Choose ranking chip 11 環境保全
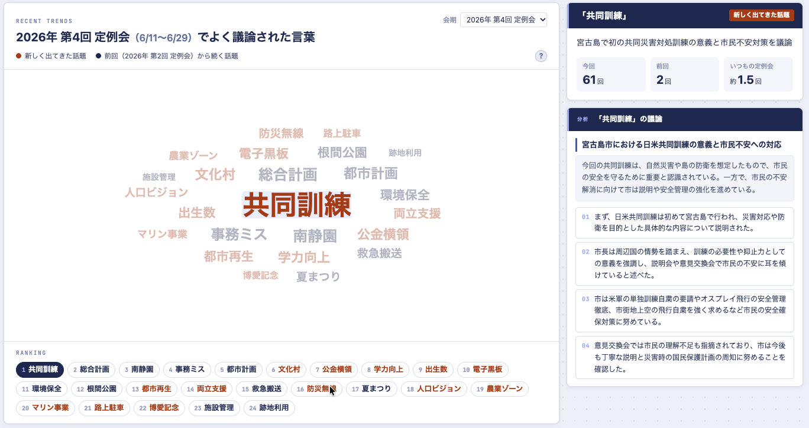809x428 pixels. point(41,389)
